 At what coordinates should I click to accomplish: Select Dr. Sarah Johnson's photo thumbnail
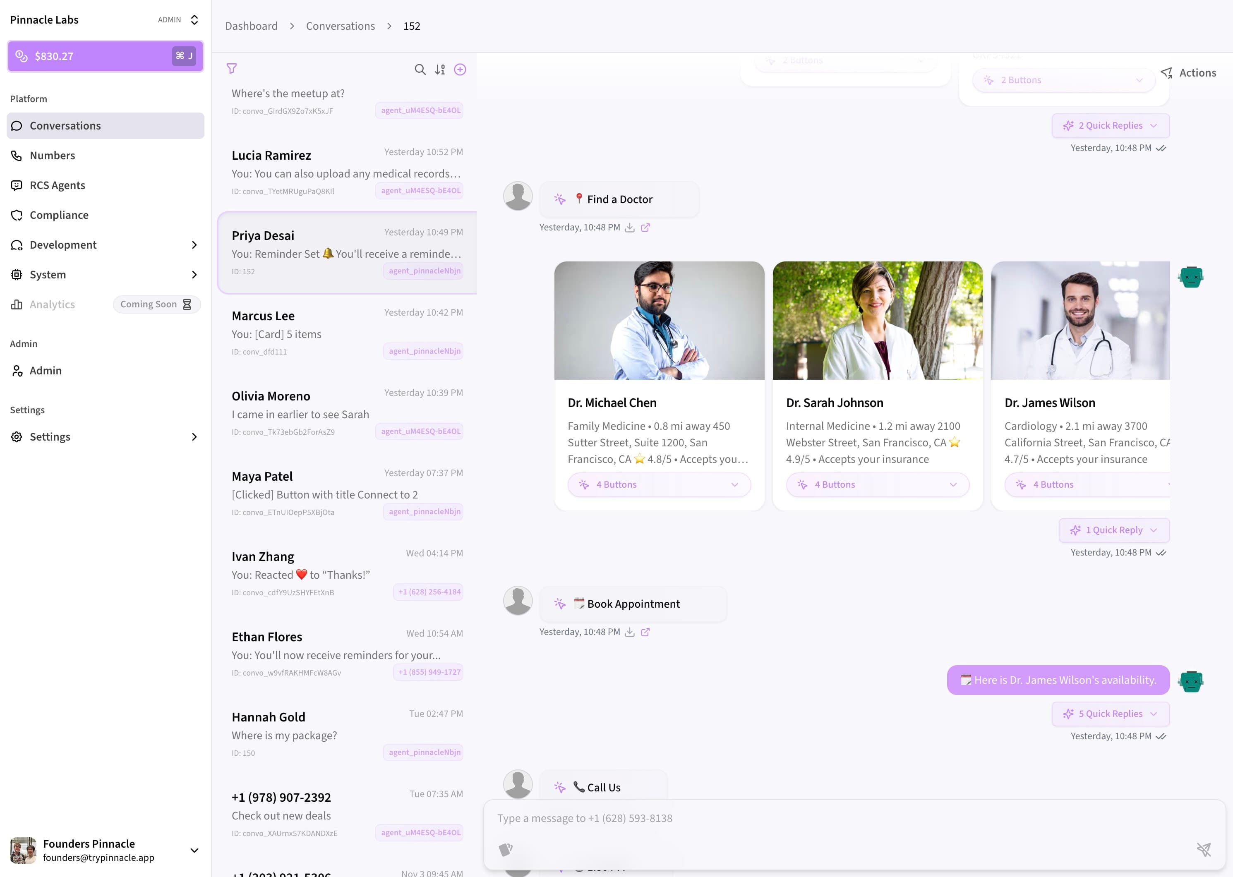878,321
